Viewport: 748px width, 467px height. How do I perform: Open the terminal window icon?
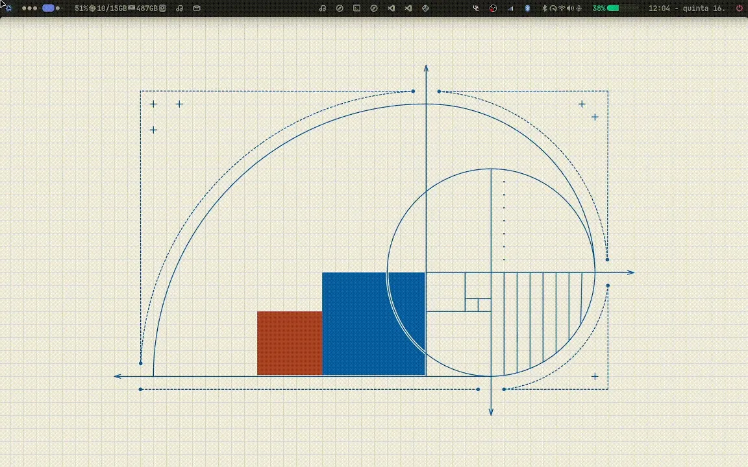coord(357,8)
